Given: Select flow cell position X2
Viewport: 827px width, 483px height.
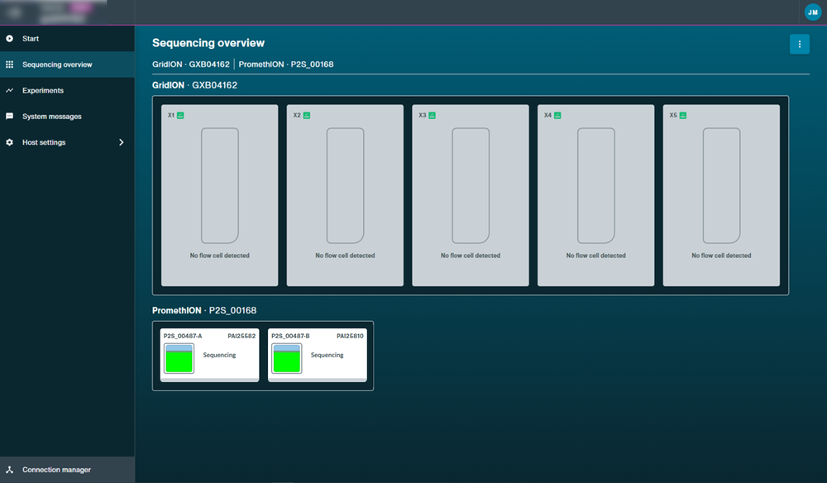Looking at the screenshot, I should 345,195.
